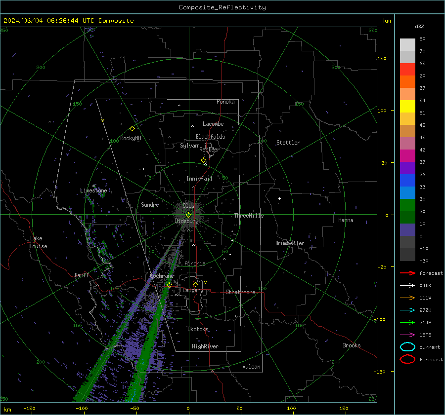Click the Okotoks town label
This screenshot has width=445, height=415.
click(198, 329)
